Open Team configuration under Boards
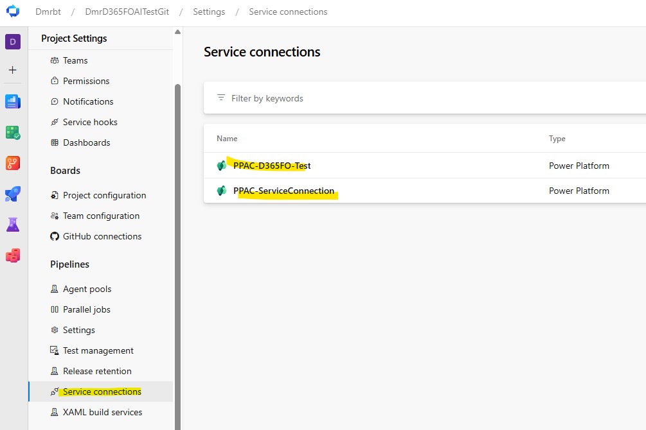 (100, 216)
